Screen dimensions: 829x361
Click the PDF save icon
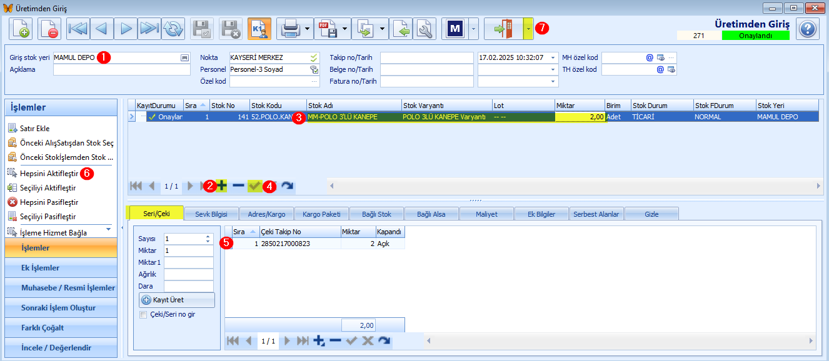328,29
